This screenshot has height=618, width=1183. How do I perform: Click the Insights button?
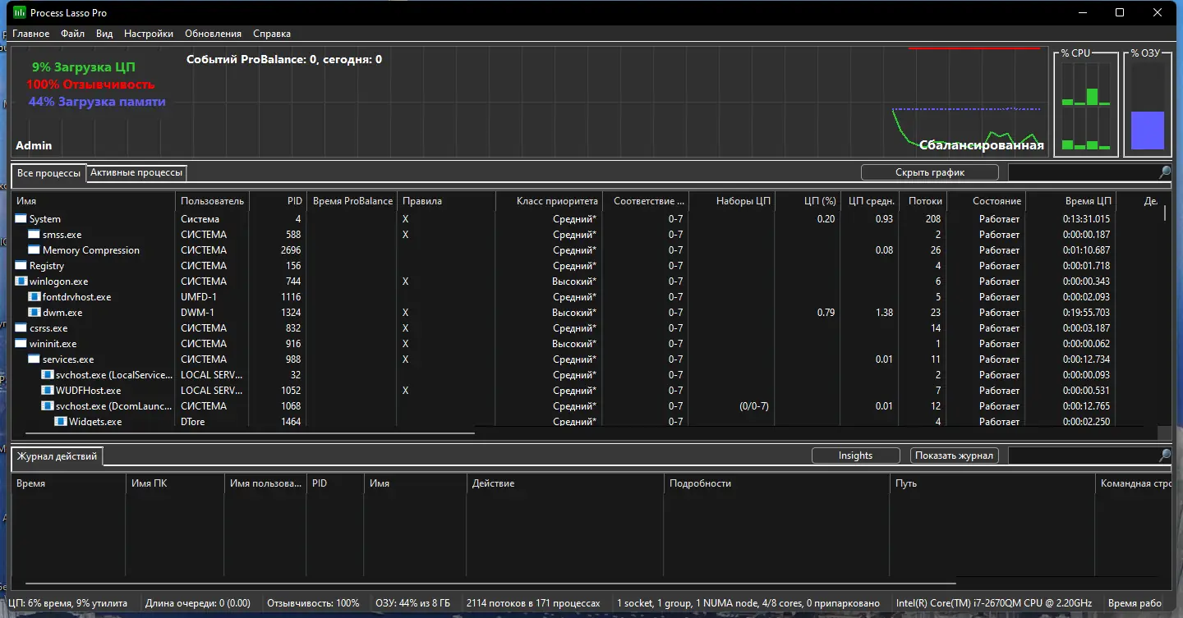click(x=855, y=455)
